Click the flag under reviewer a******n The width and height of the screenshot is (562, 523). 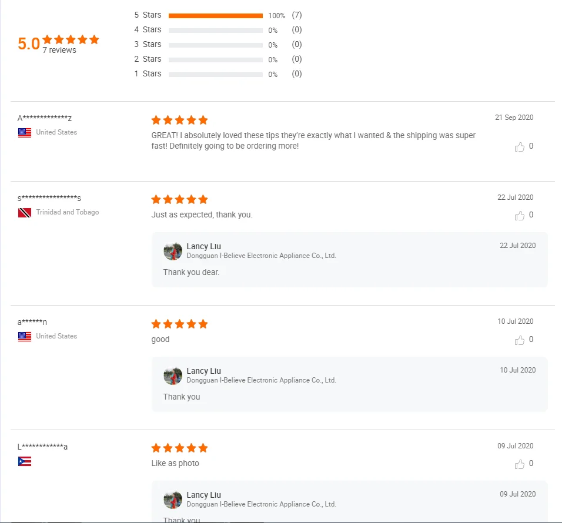(x=25, y=337)
